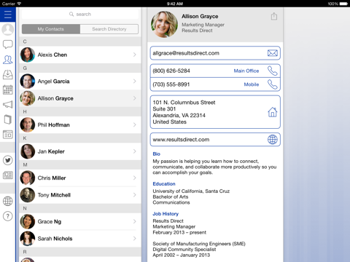Viewport: 350px width, 262px height.
Task: Switch to My Contacts tab
Action: coord(51,29)
